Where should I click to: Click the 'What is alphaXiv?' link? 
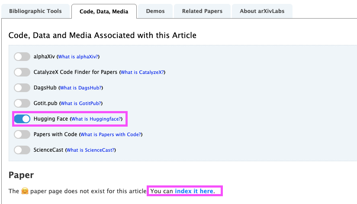coord(78,57)
